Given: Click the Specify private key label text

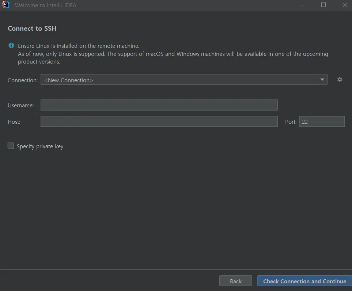Looking at the screenshot, I should [40, 146].
